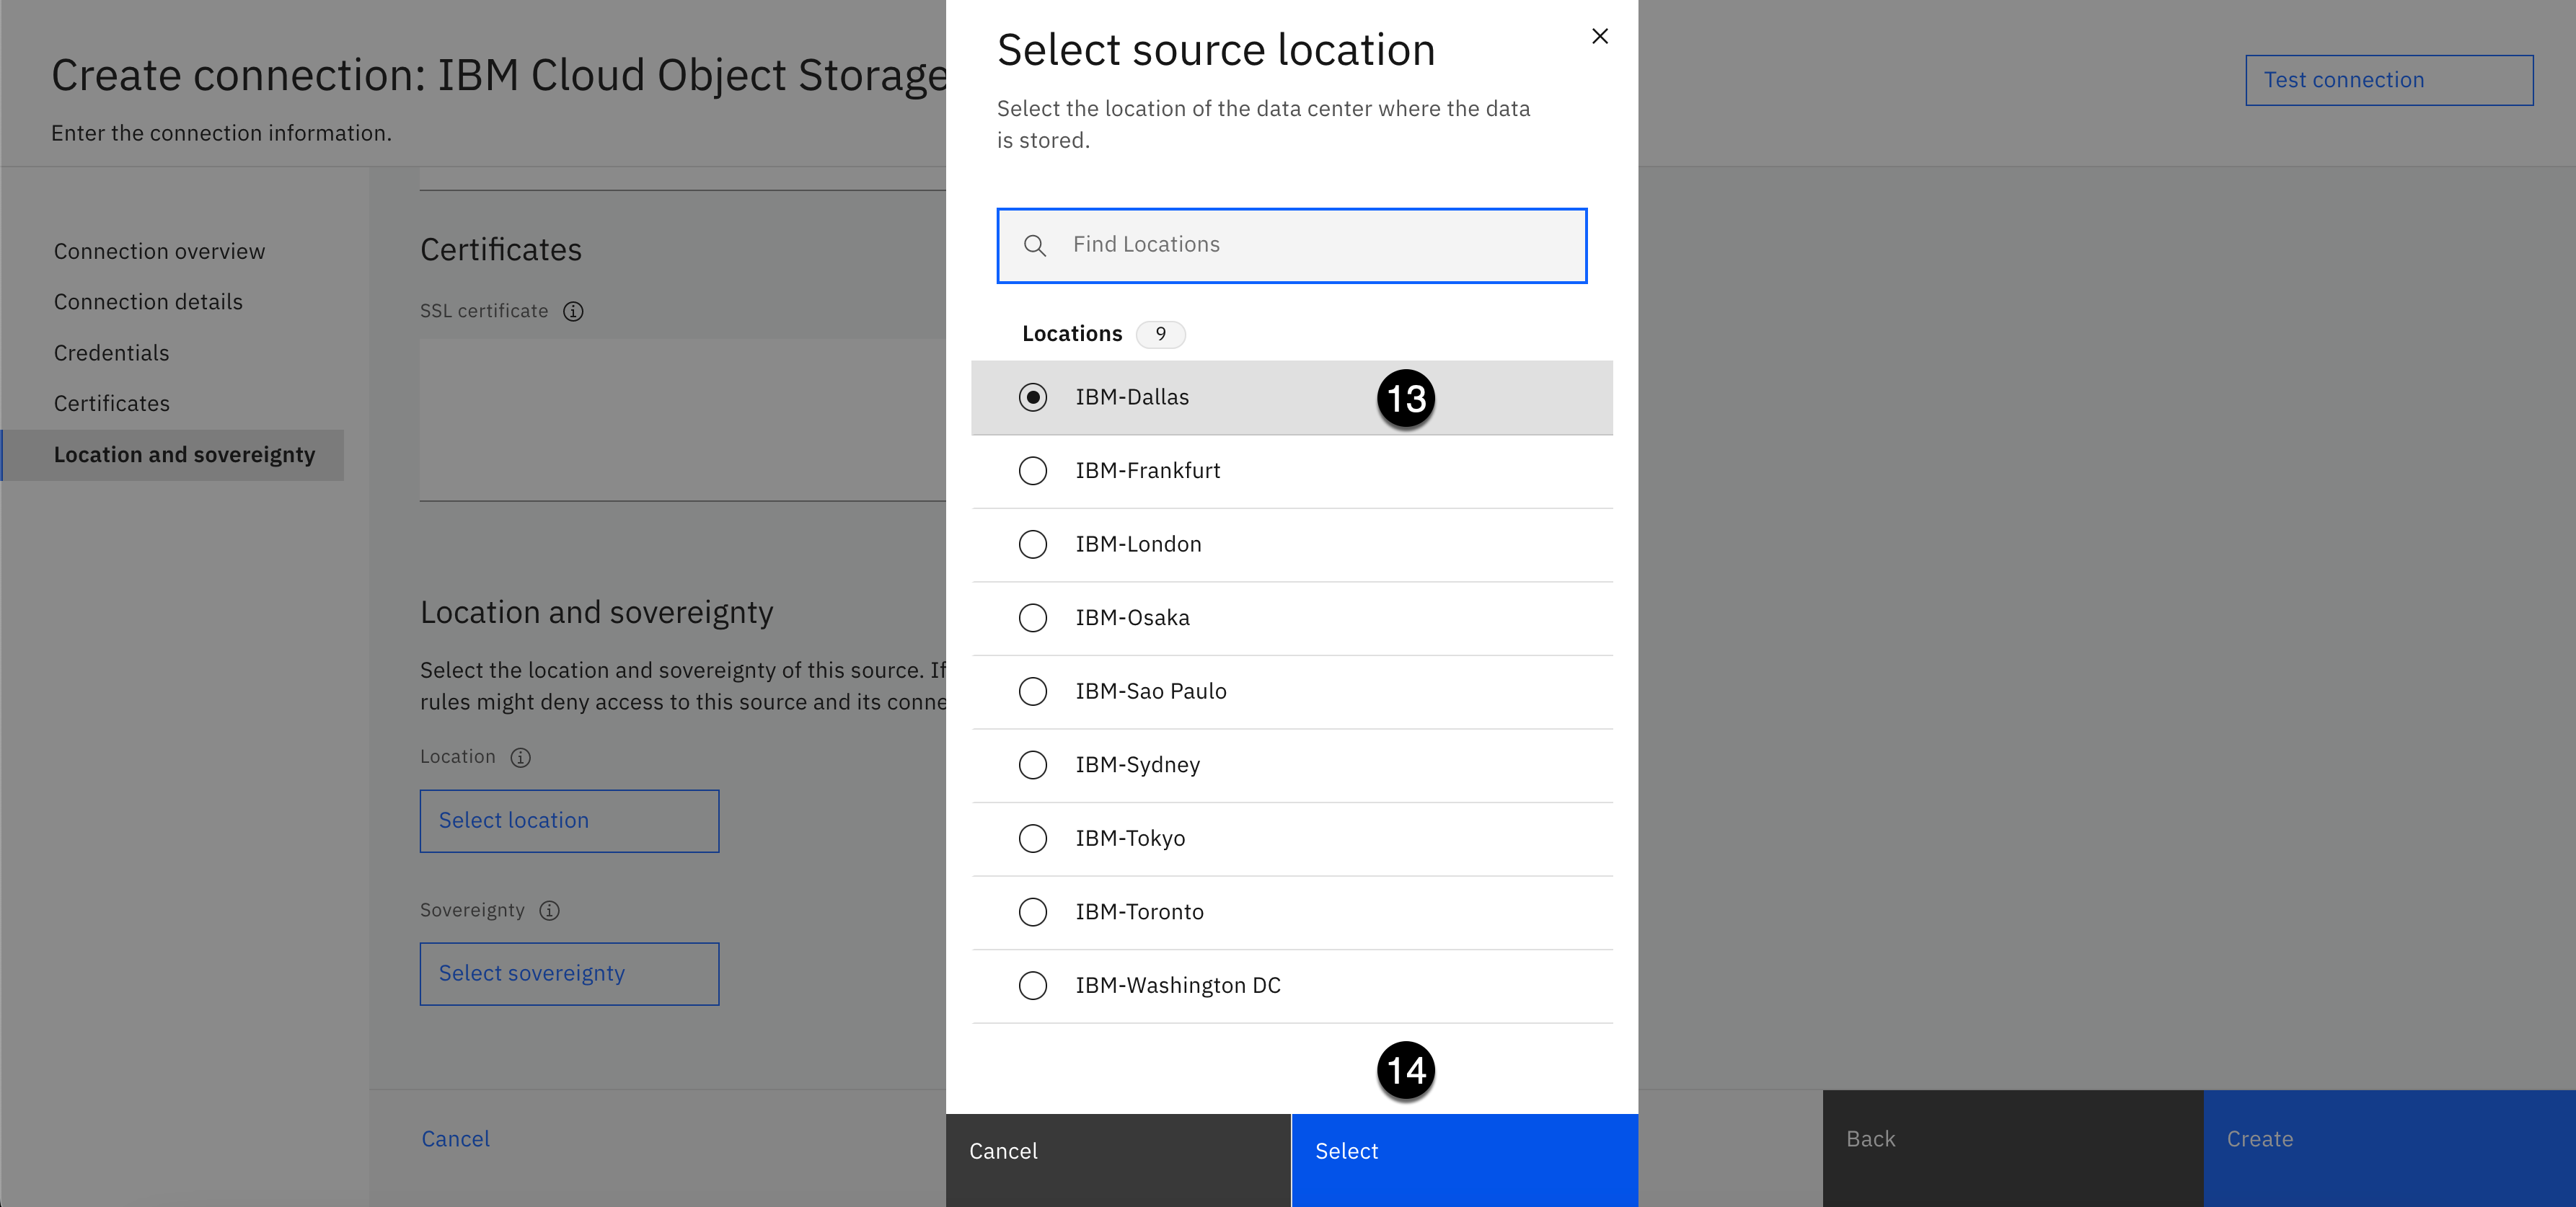
Task: Go to Credentials section
Action: [112, 353]
